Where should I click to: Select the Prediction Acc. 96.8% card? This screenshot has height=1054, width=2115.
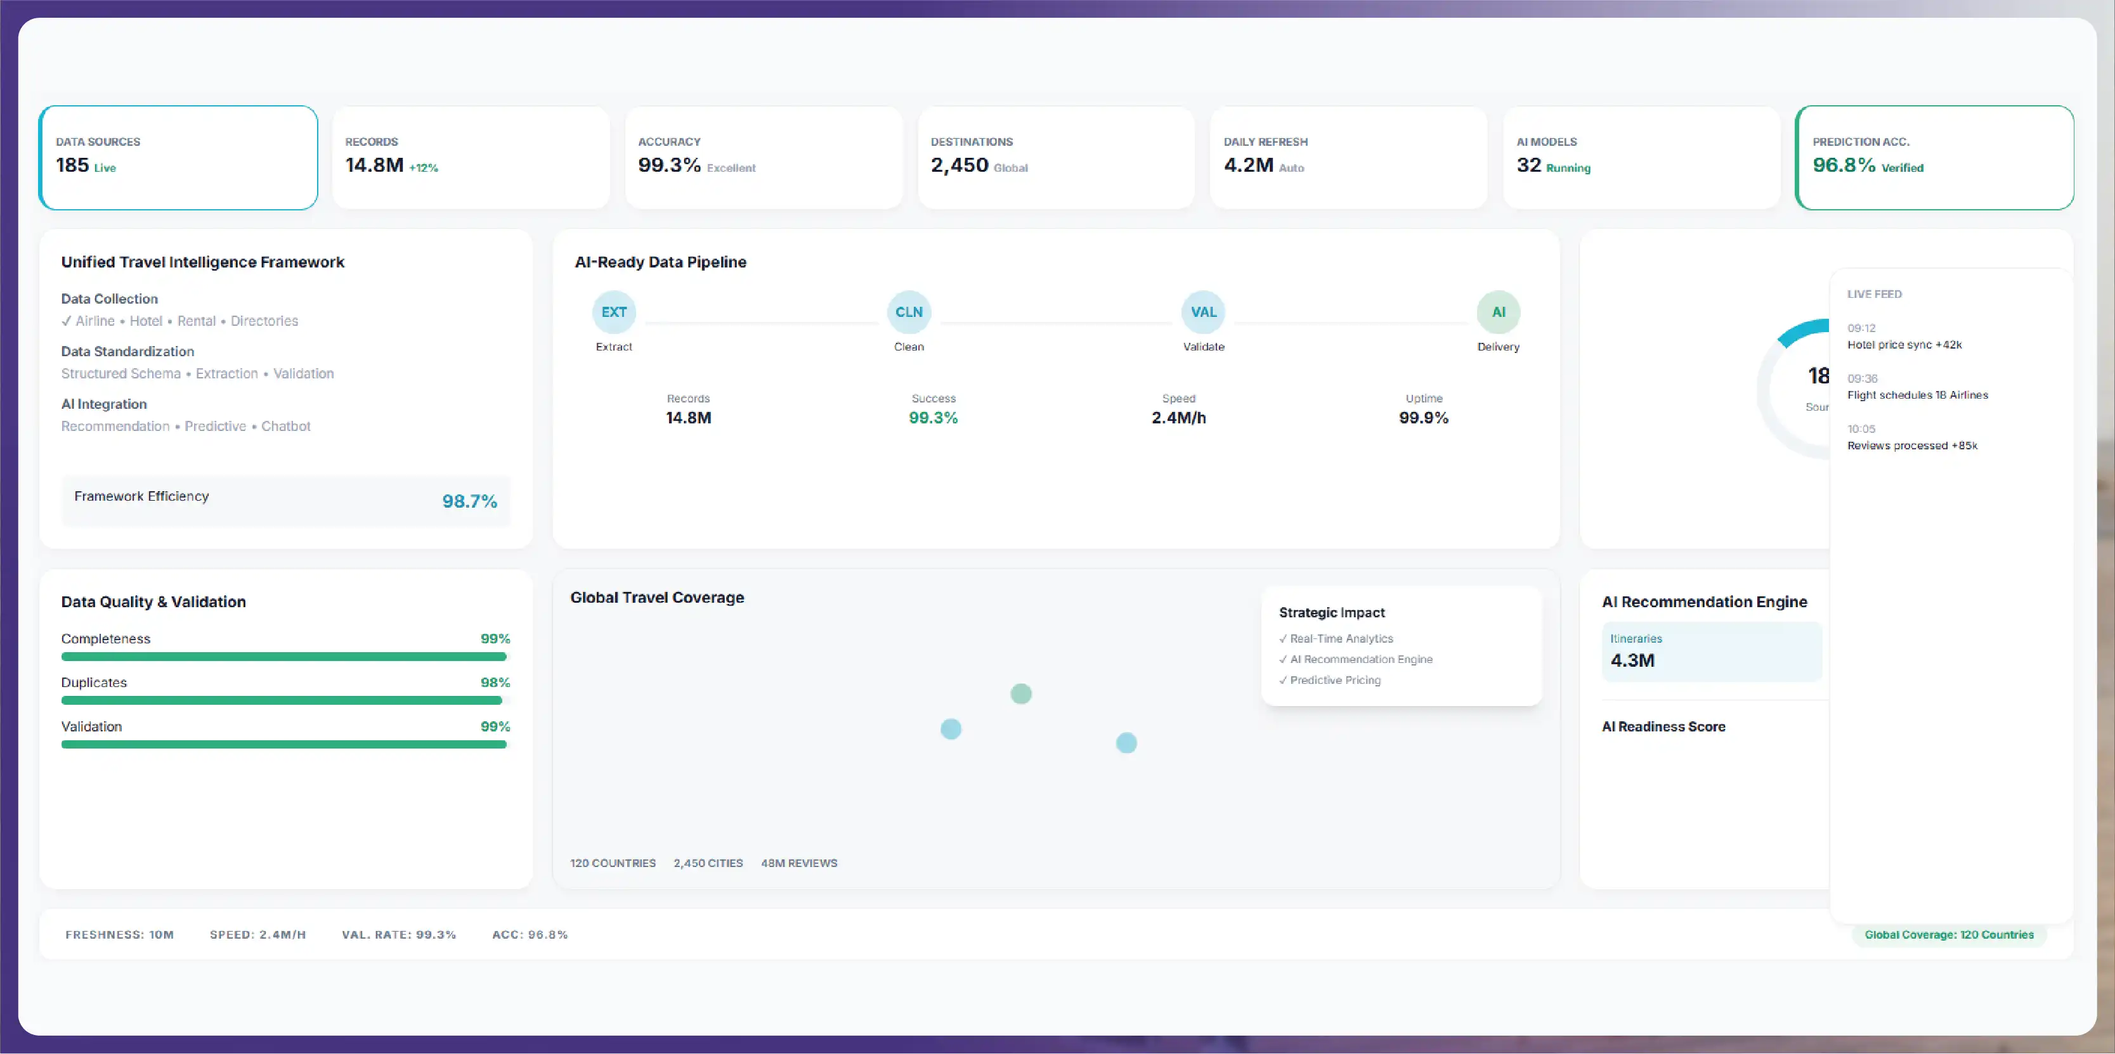(x=1934, y=157)
